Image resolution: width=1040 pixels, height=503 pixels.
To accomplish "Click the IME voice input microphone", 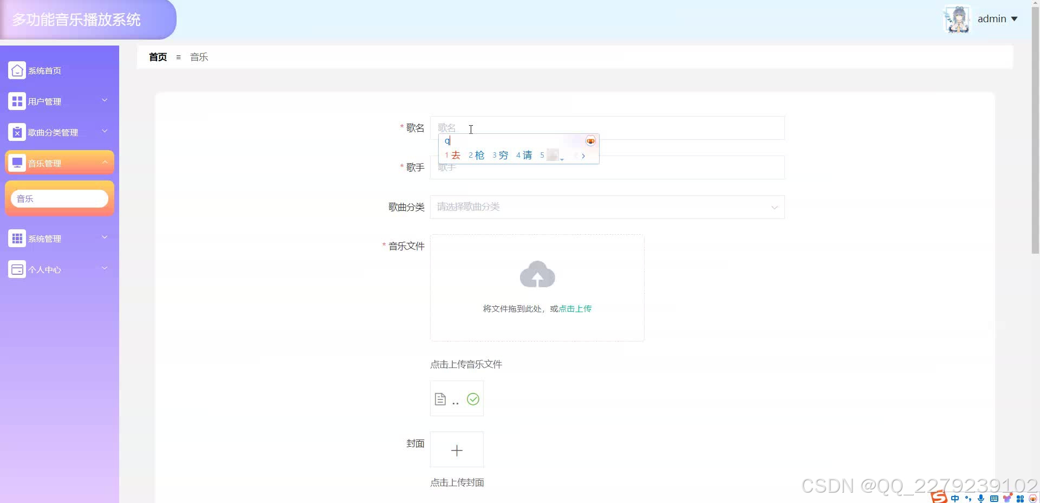I will coord(981,498).
